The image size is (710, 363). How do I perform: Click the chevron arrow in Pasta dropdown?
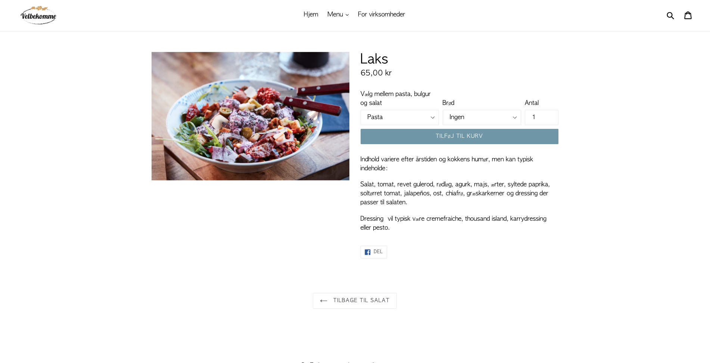coord(433,118)
